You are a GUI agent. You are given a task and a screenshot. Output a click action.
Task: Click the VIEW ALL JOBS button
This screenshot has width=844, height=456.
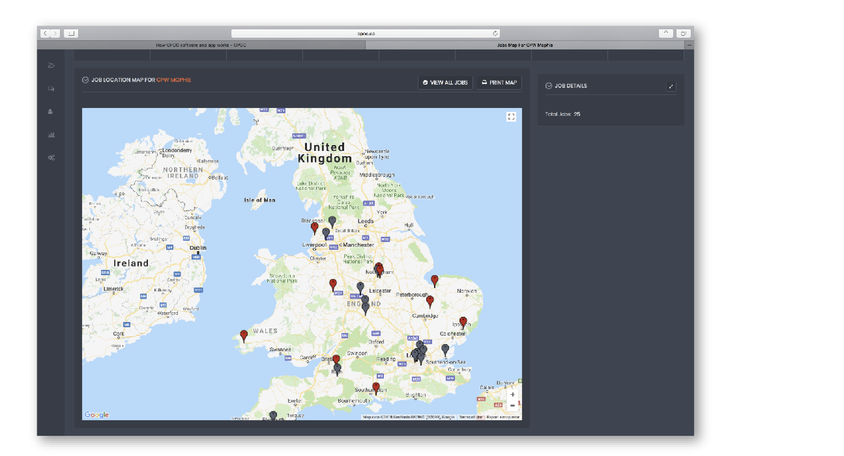click(445, 82)
